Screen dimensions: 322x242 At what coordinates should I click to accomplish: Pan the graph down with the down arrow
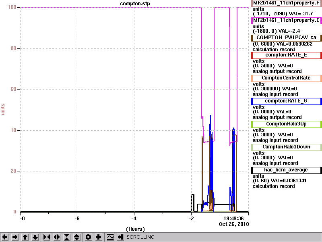35,237
